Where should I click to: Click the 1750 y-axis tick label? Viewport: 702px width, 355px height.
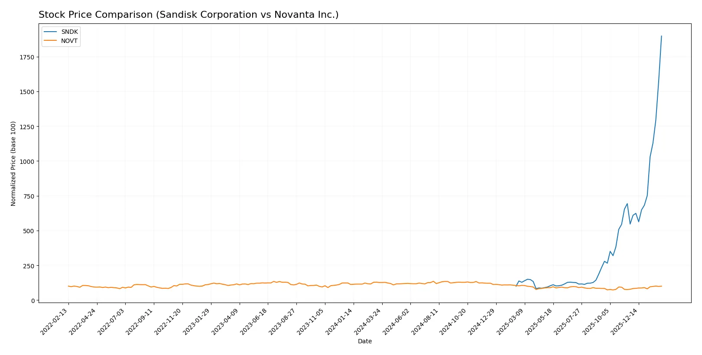27,57
